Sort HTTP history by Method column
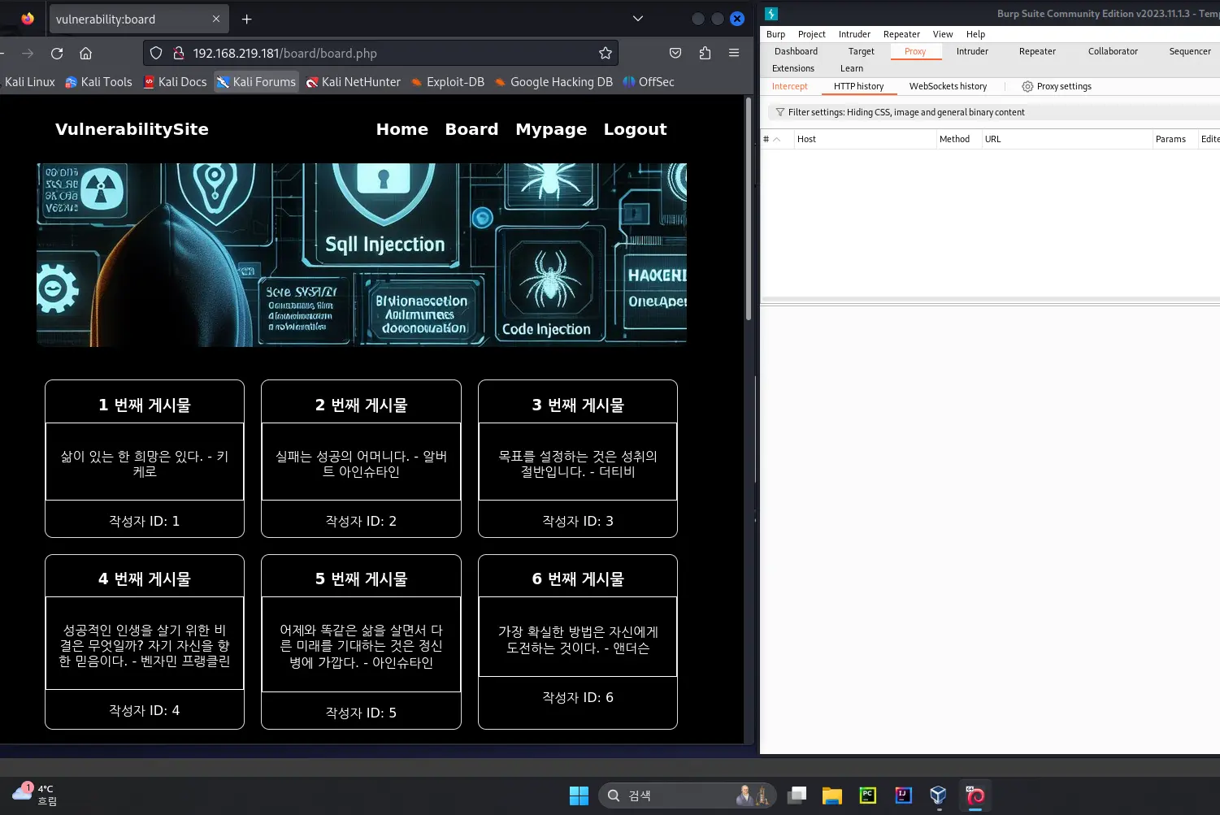The width and height of the screenshot is (1220, 815). point(959,139)
